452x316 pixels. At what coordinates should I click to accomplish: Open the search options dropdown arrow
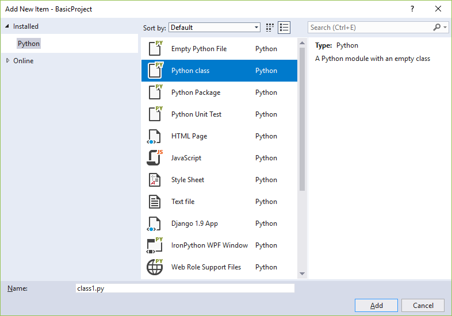446,28
